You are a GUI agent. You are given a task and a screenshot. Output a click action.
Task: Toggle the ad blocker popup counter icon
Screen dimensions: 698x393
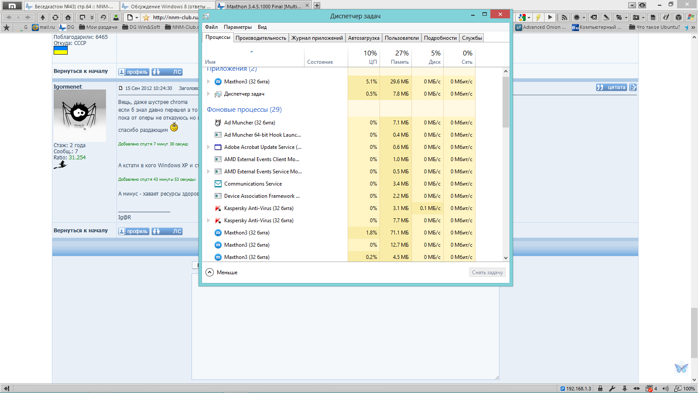point(650,388)
